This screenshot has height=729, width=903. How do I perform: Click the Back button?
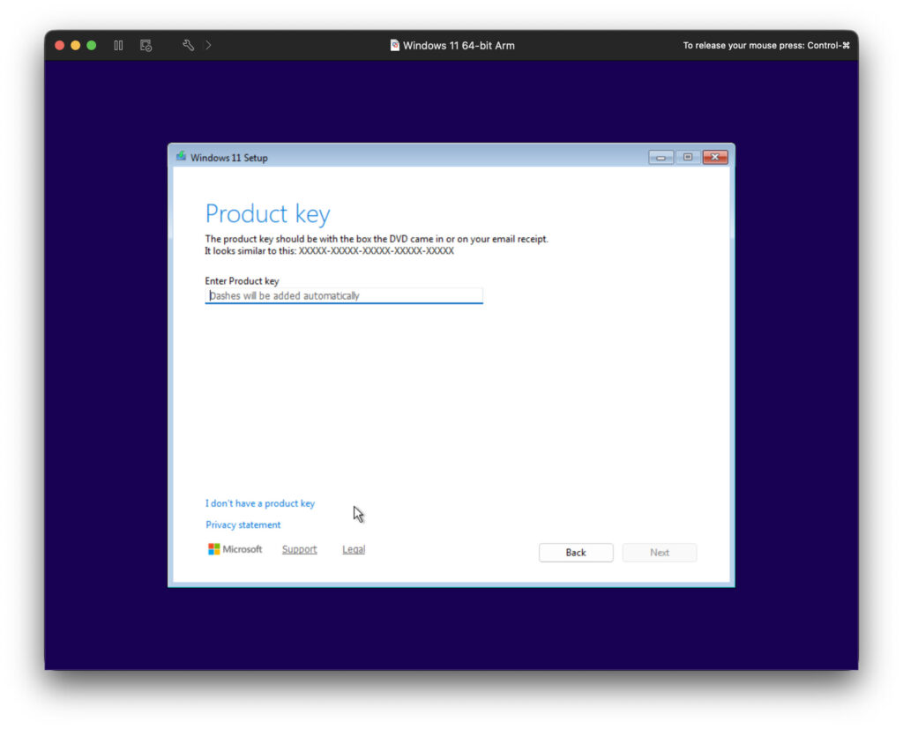point(576,553)
